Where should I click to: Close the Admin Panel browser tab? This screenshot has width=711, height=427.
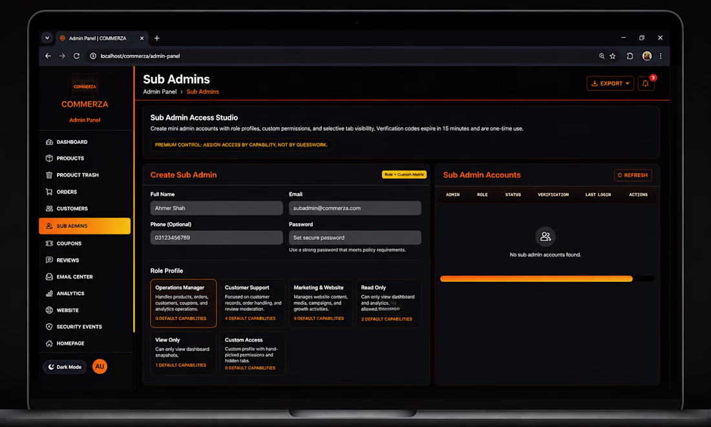pos(142,39)
